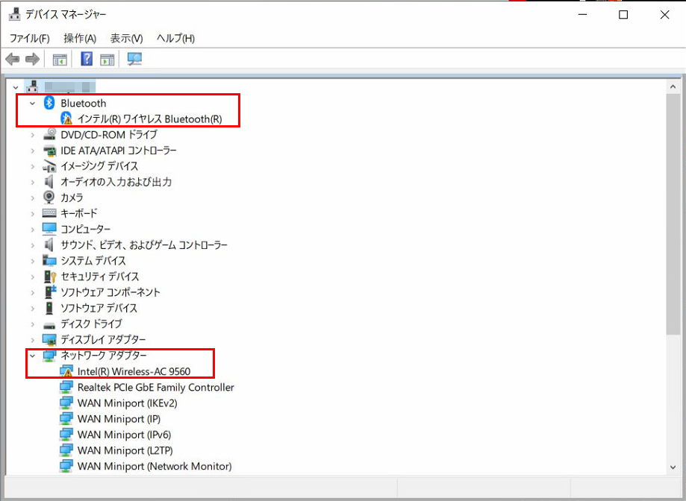Click the scrollbar down arrow
The height and width of the screenshot is (501, 686).
click(x=673, y=467)
